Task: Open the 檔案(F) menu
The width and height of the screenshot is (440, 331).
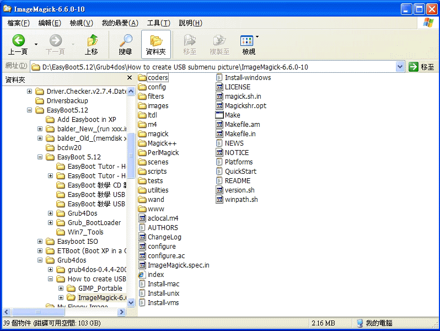Action: (19, 23)
